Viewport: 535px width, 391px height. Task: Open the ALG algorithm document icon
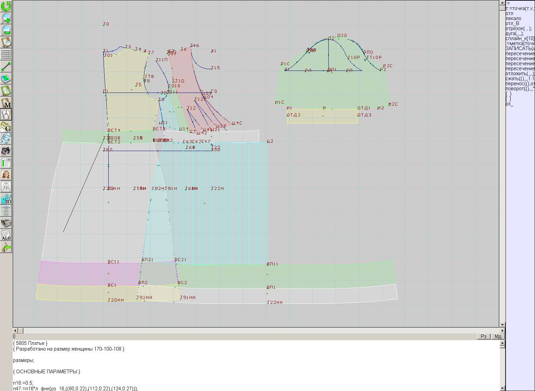pos(6,235)
